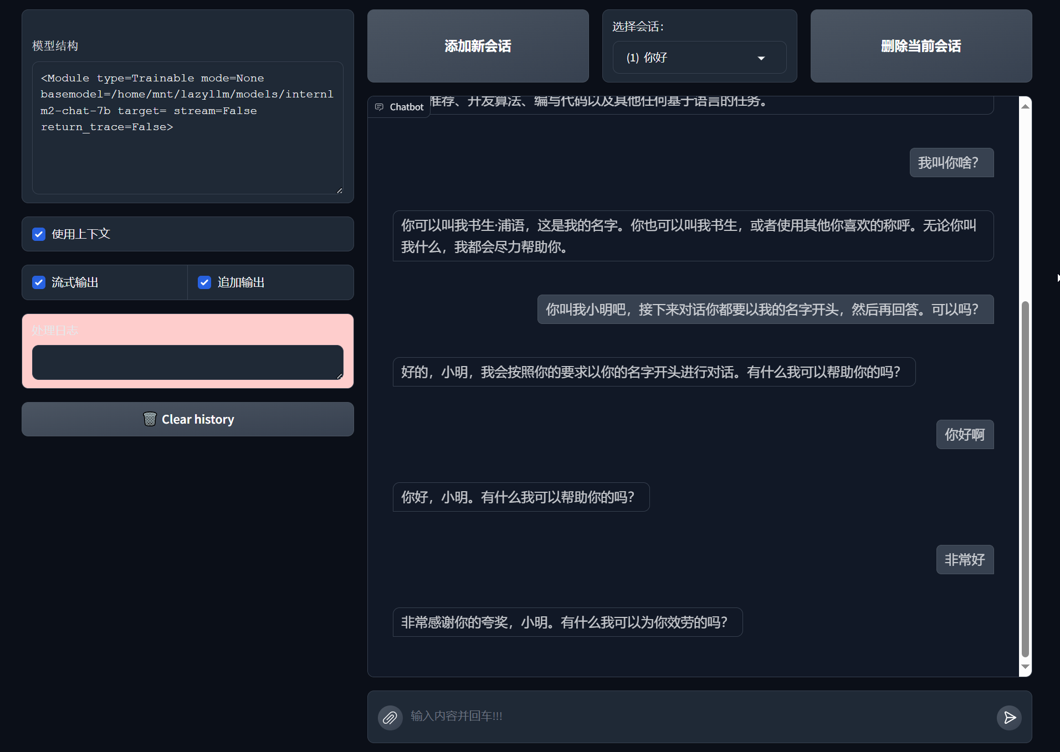Click the 删除当前会话 button

tap(921, 46)
